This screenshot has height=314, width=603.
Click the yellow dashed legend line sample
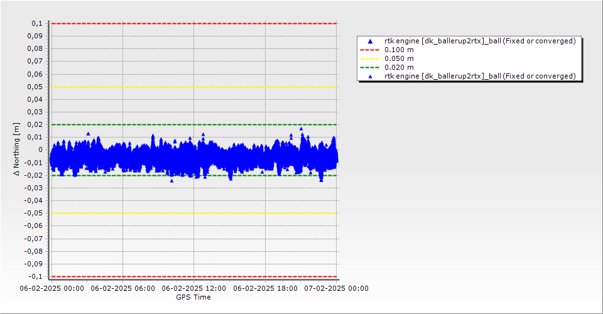(x=370, y=58)
